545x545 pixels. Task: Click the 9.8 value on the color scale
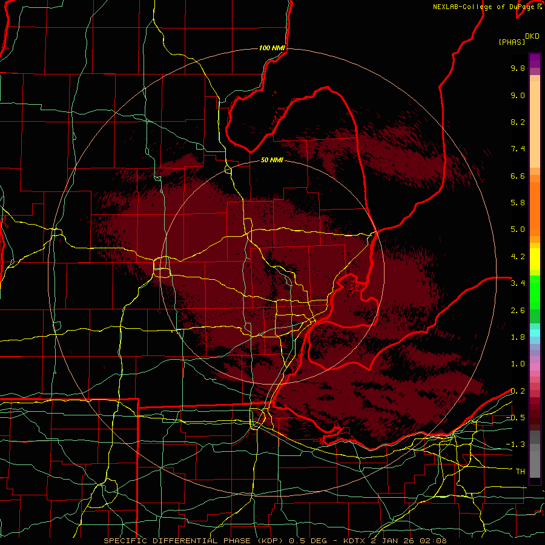pyautogui.click(x=518, y=68)
